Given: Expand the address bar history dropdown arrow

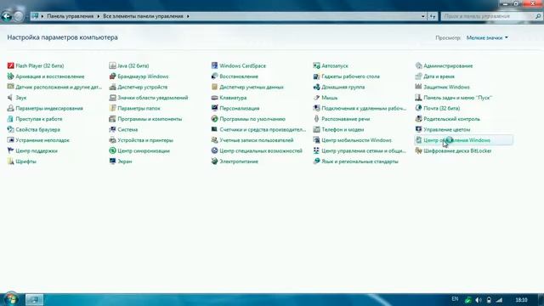Looking at the screenshot, I should (423, 16).
